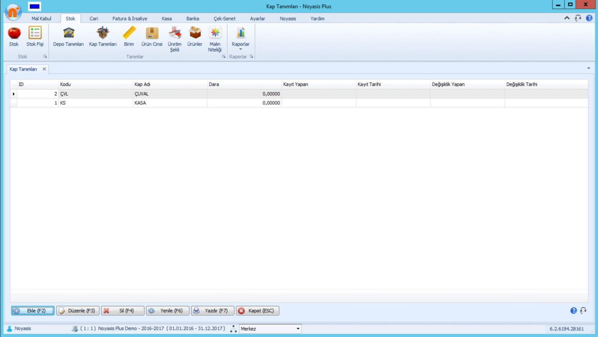598x337 pixels.
Task: Sort by the Kodu column header
Action: (x=96, y=84)
